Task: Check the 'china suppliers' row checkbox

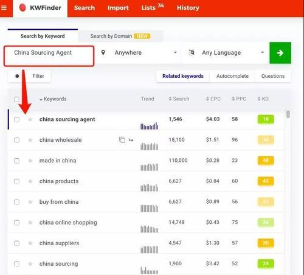Action: (16, 243)
